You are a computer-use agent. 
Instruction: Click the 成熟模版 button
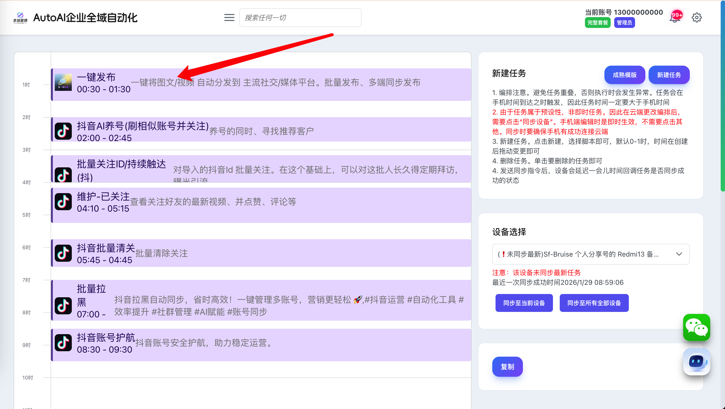point(624,75)
